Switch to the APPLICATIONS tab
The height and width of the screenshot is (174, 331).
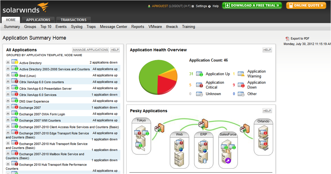(38, 20)
